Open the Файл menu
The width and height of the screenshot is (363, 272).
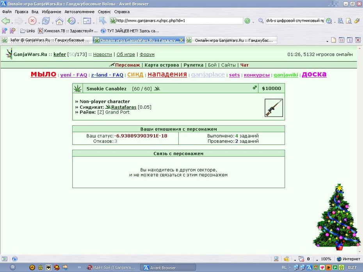(x=7, y=12)
